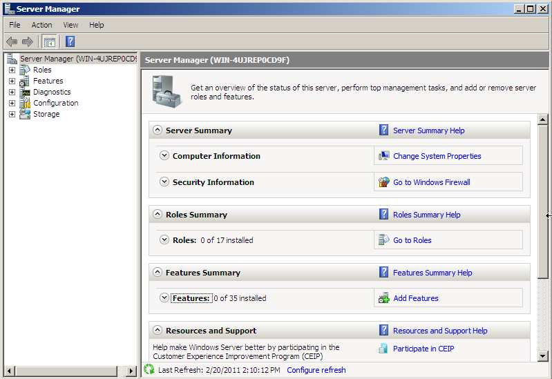Click the Roles Summary Help question icon
Screen dimensions: 552x379
tap(383, 214)
